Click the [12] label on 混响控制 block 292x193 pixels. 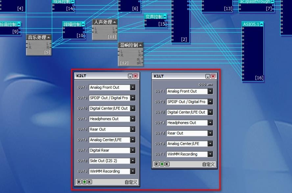(x=124, y=63)
